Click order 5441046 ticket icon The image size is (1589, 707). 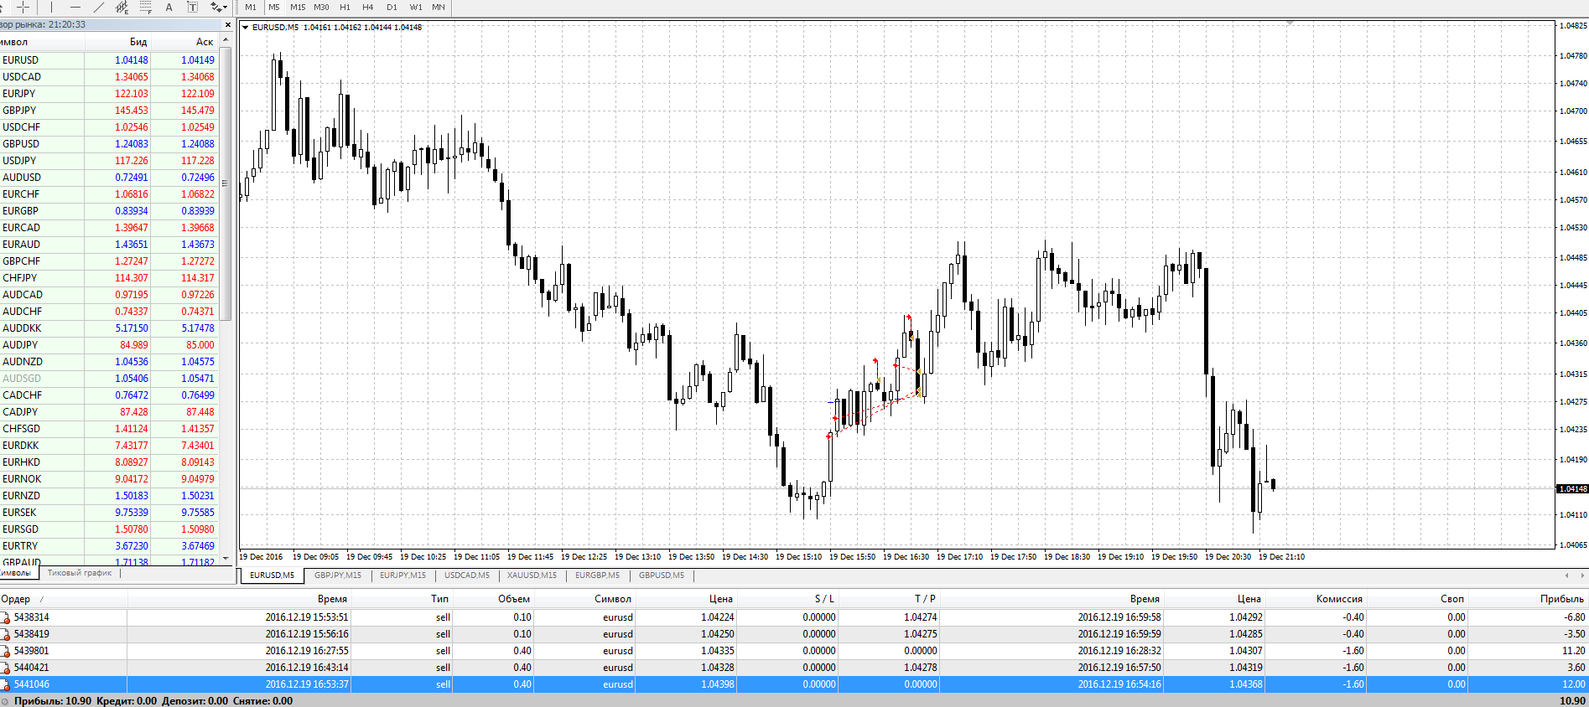[x=5, y=685]
